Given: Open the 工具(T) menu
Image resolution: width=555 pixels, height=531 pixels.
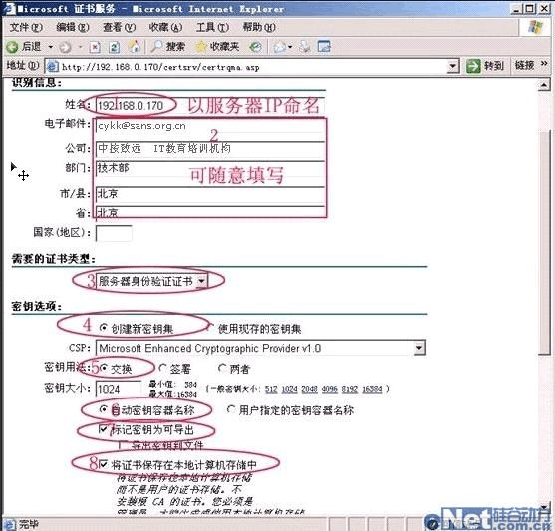Looking at the screenshot, I should pos(212,27).
